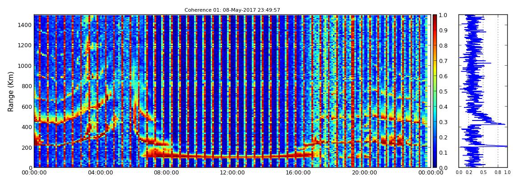
Task: Click the plot title 'Coherence 01: 08-May-2017 23:49:57'
Action: [x=232, y=10]
